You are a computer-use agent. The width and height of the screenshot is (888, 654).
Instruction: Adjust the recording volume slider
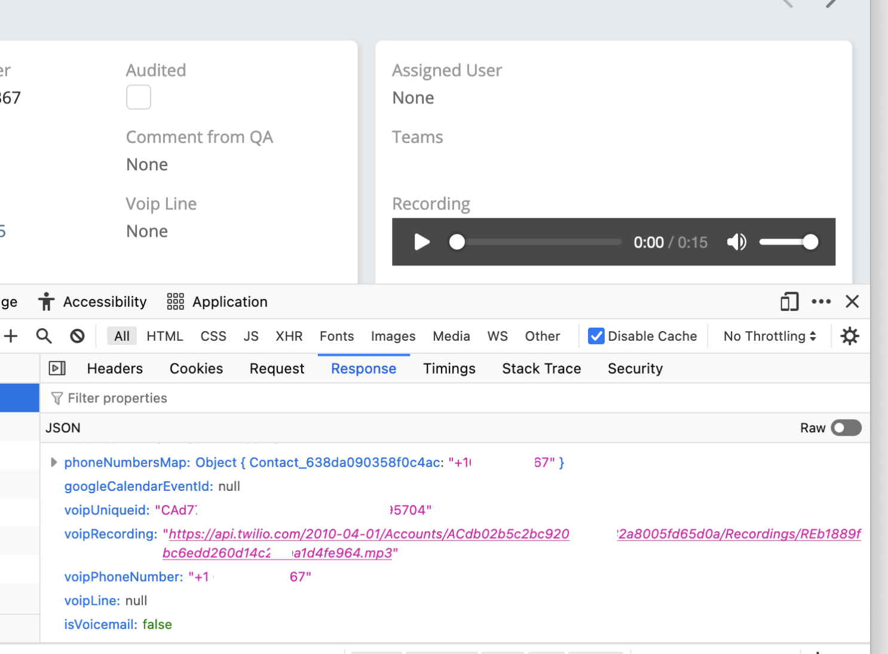(x=789, y=242)
